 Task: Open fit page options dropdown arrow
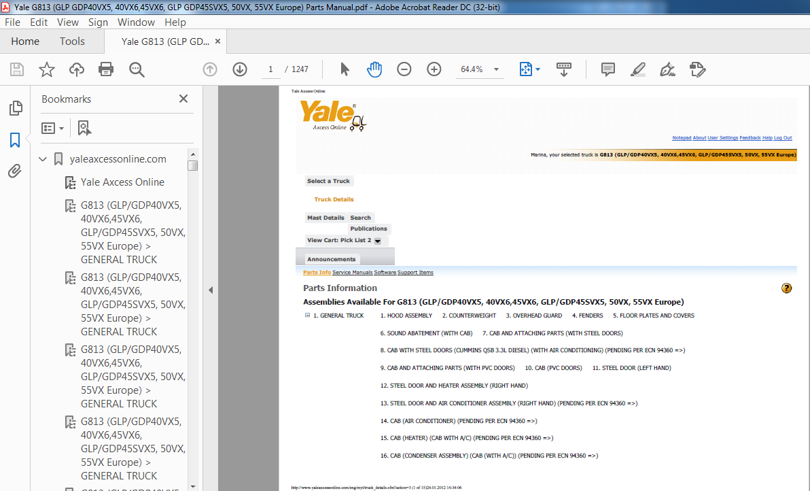538,69
